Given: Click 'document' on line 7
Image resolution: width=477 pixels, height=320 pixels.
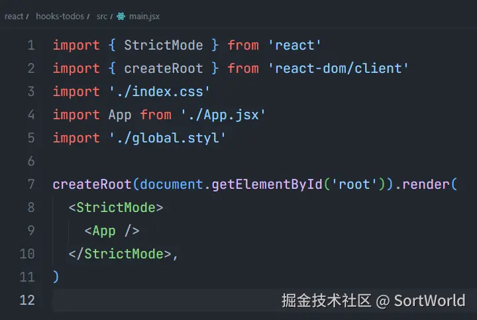Looking at the screenshot, I should (172, 184).
